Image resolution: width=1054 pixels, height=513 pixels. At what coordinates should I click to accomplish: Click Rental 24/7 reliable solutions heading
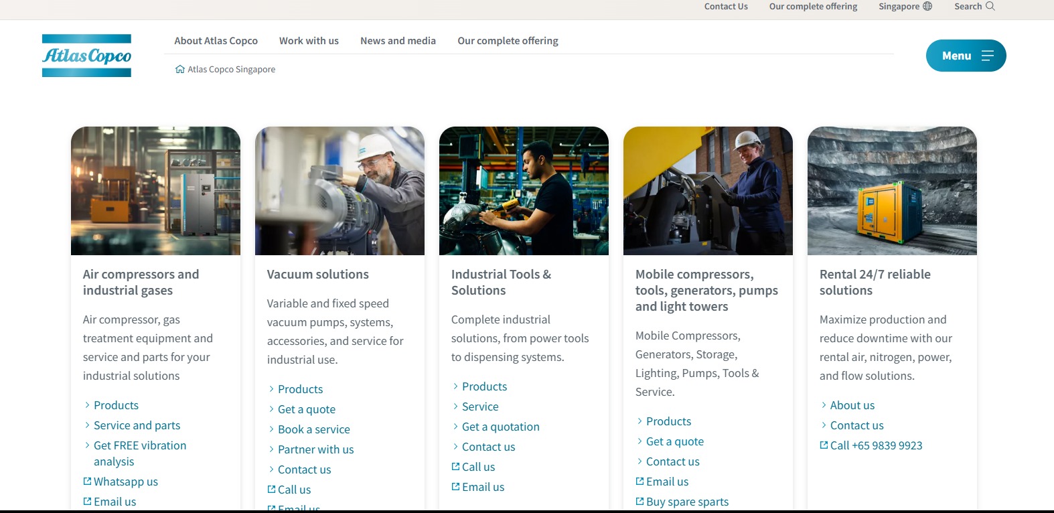[875, 282]
